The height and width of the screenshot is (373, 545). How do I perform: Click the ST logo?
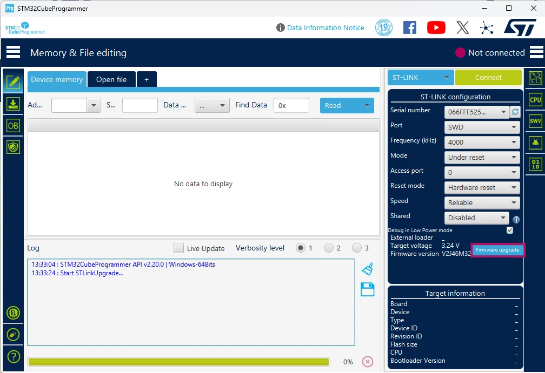pyautogui.click(x=520, y=28)
